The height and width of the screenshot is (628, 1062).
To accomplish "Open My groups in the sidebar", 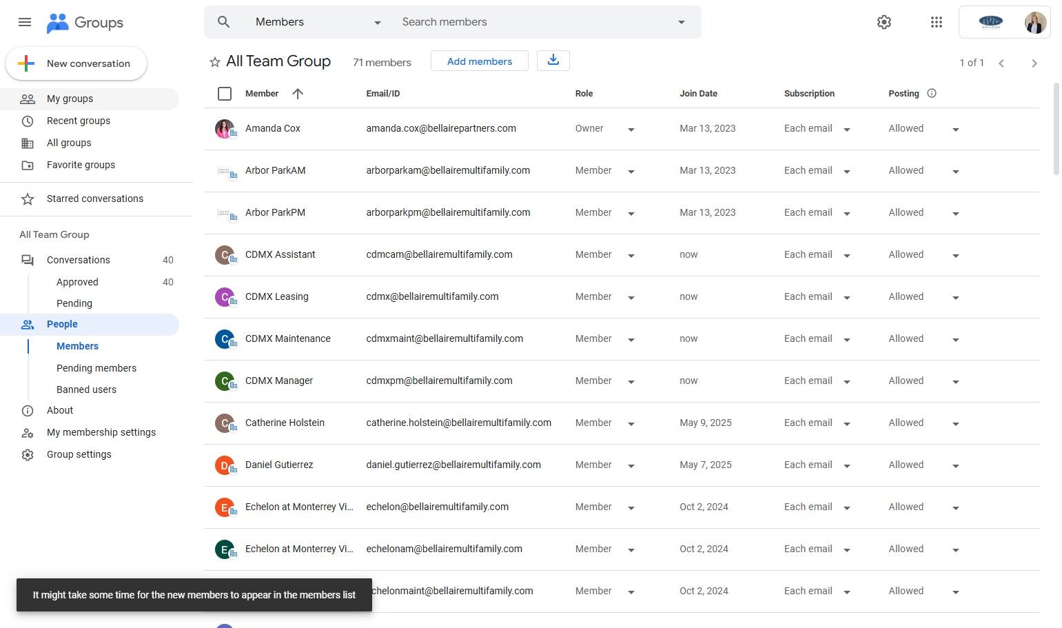I will point(90,99).
